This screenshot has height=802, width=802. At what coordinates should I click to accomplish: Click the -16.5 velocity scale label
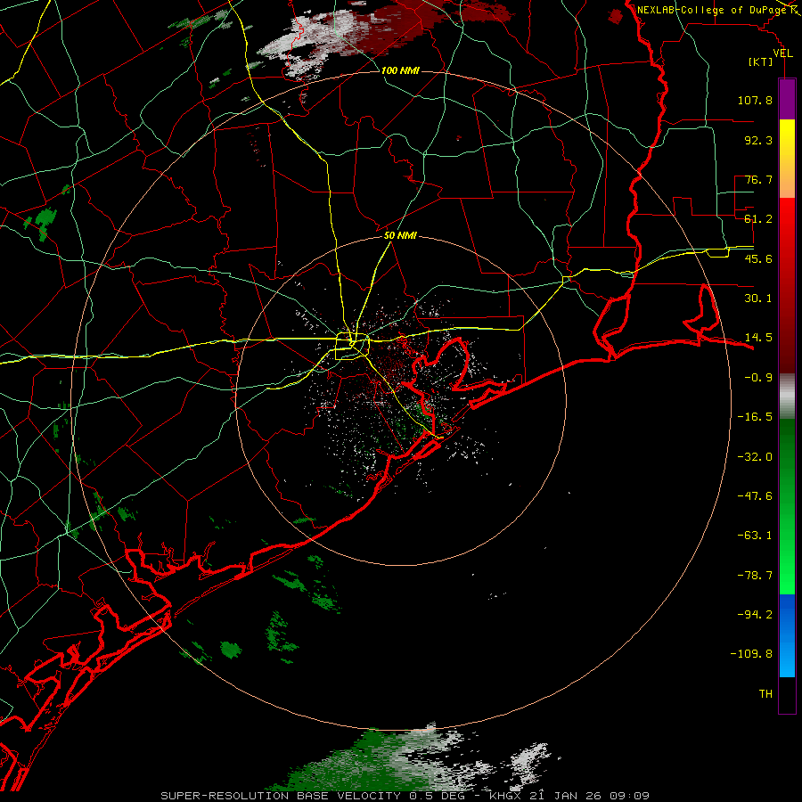pyautogui.click(x=755, y=417)
